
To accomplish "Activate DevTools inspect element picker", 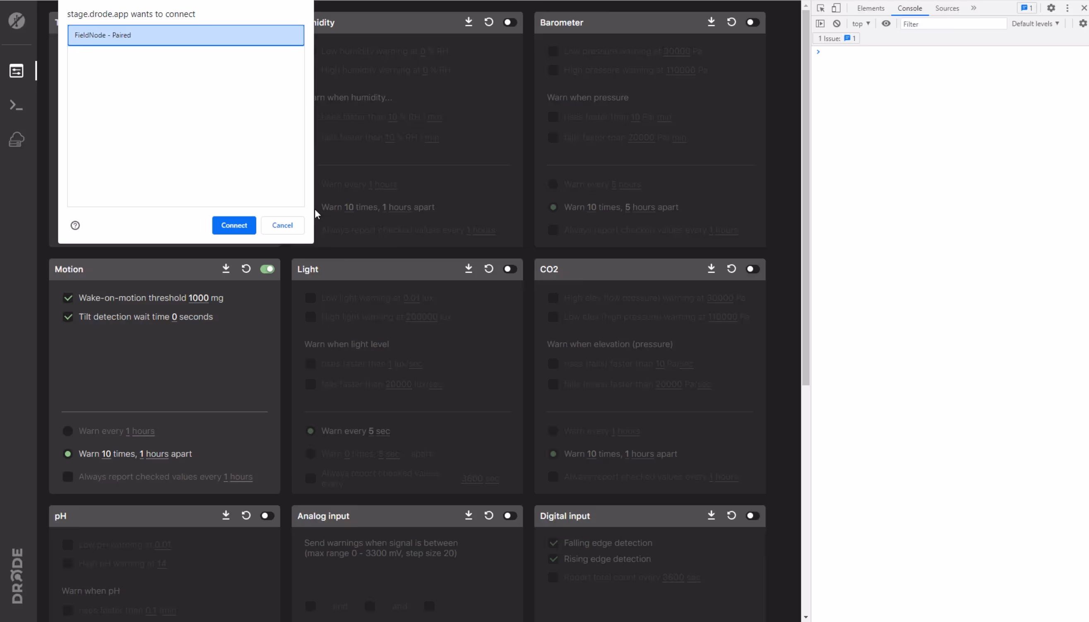I will point(821,8).
